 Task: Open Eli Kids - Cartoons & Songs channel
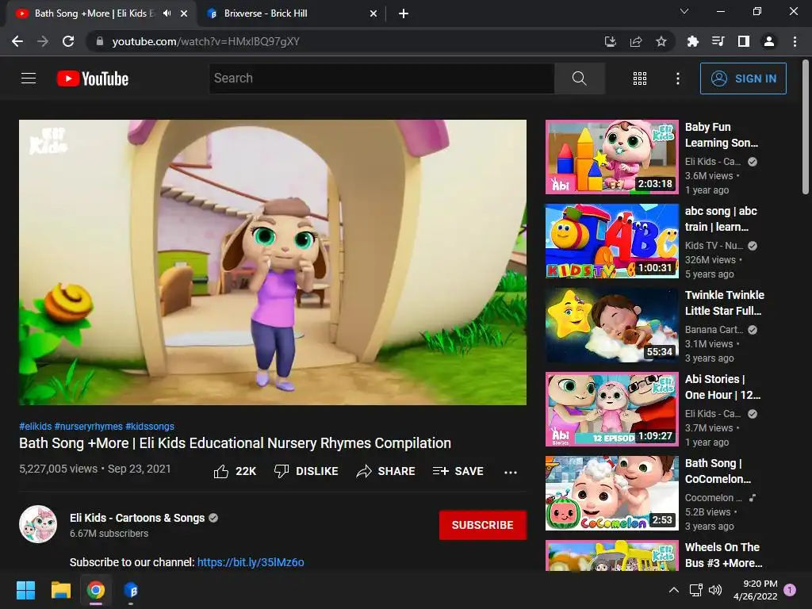click(137, 518)
